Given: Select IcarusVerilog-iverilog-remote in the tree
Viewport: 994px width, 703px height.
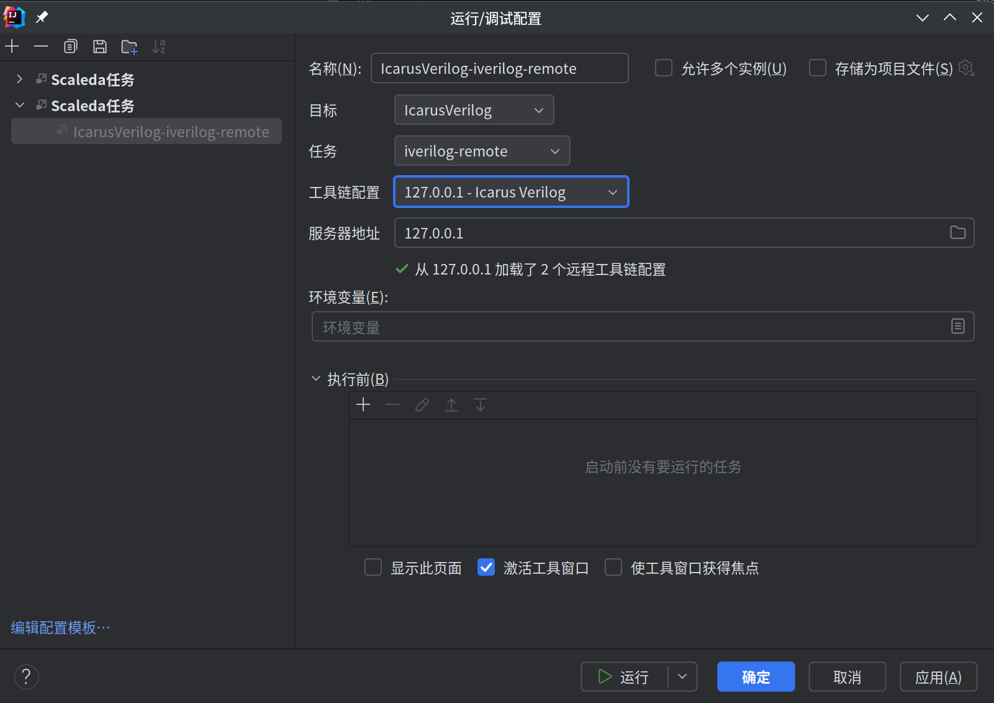Looking at the screenshot, I should 147,131.
